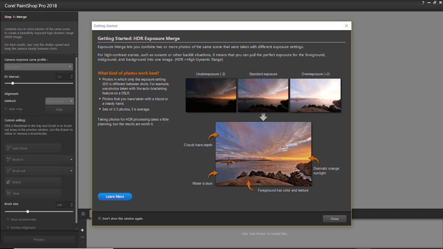Enable the Auto crop checkbox
This screenshot has height=249, width=443.
(6, 108)
